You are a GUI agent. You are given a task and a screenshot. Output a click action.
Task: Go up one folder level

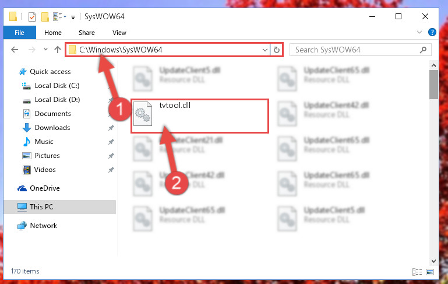click(58, 50)
